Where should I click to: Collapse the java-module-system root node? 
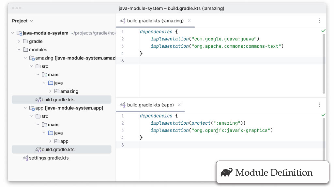tap(13, 33)
